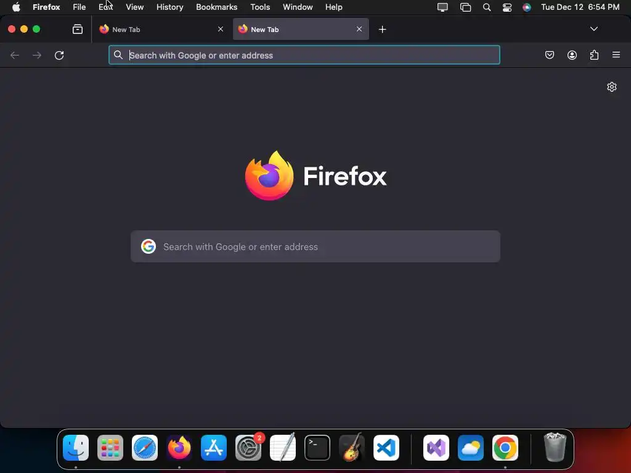631x473 pixels.
Task: Switch to the first New Tab
Action: [161, 29]
